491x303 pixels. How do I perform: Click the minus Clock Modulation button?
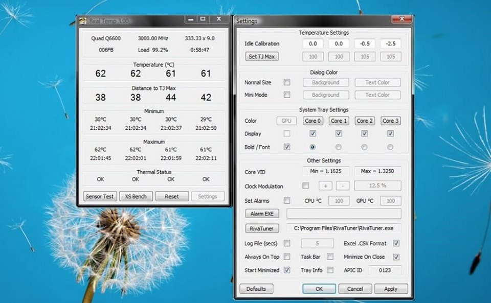tap(342, 186)
